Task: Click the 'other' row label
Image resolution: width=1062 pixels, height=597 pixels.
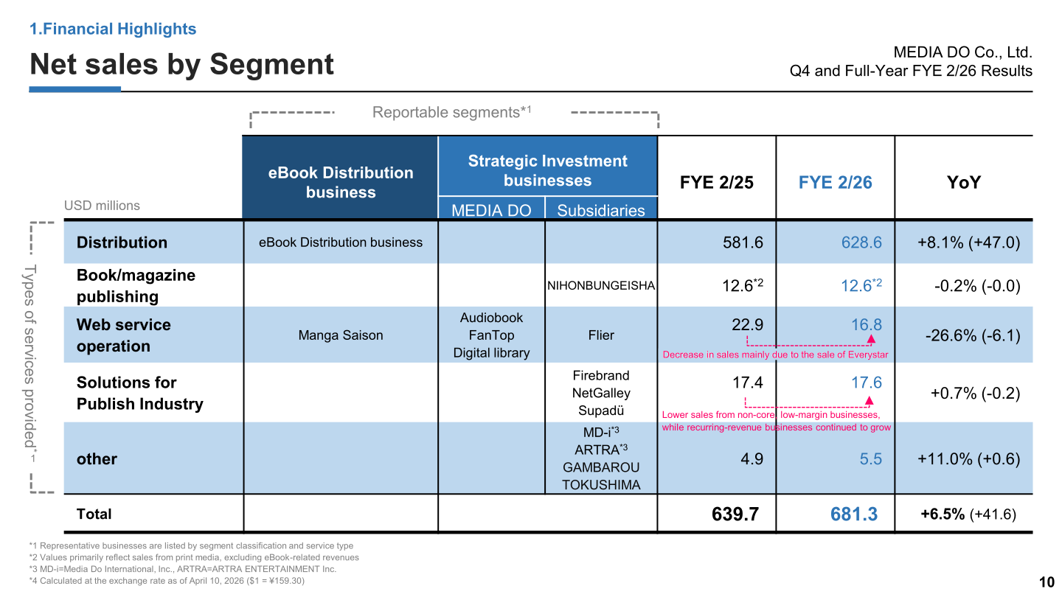Action: (x=97, y=459)
